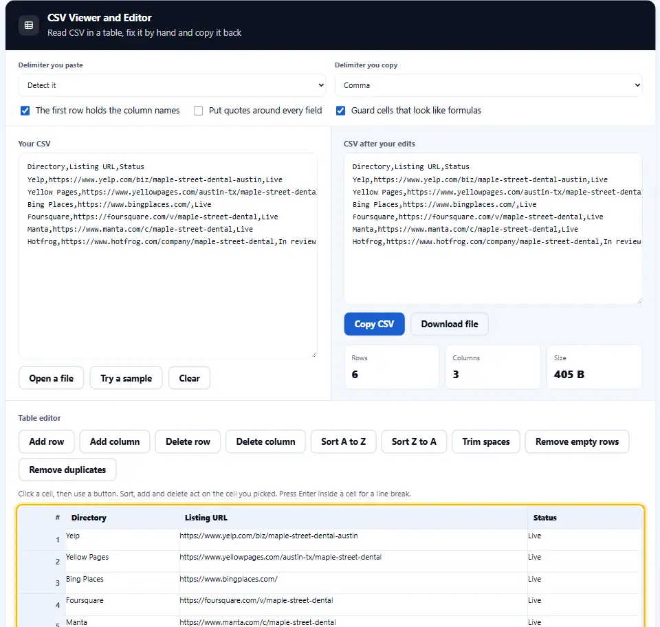
Task: Click the Delete row button
Action: [188, 441]
